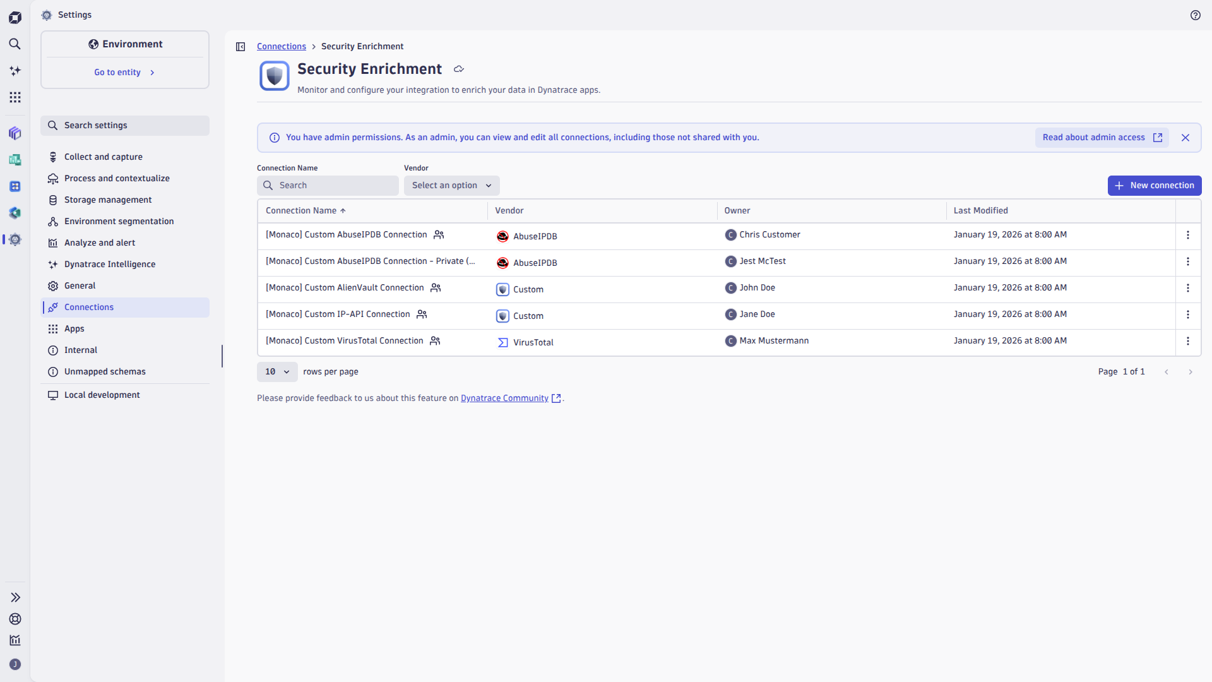Open the user avatar at sidebar bottom
The height and width of the screenshot is (682, 1212).
click(15, 664)
